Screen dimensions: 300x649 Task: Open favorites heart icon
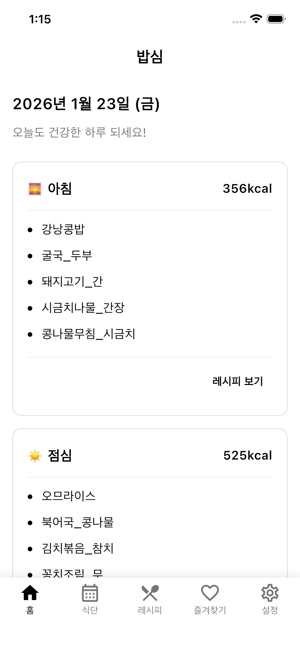coord(210,593)
